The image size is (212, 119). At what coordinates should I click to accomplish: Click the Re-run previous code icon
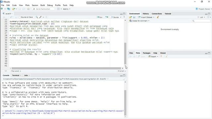click(107, 17)
